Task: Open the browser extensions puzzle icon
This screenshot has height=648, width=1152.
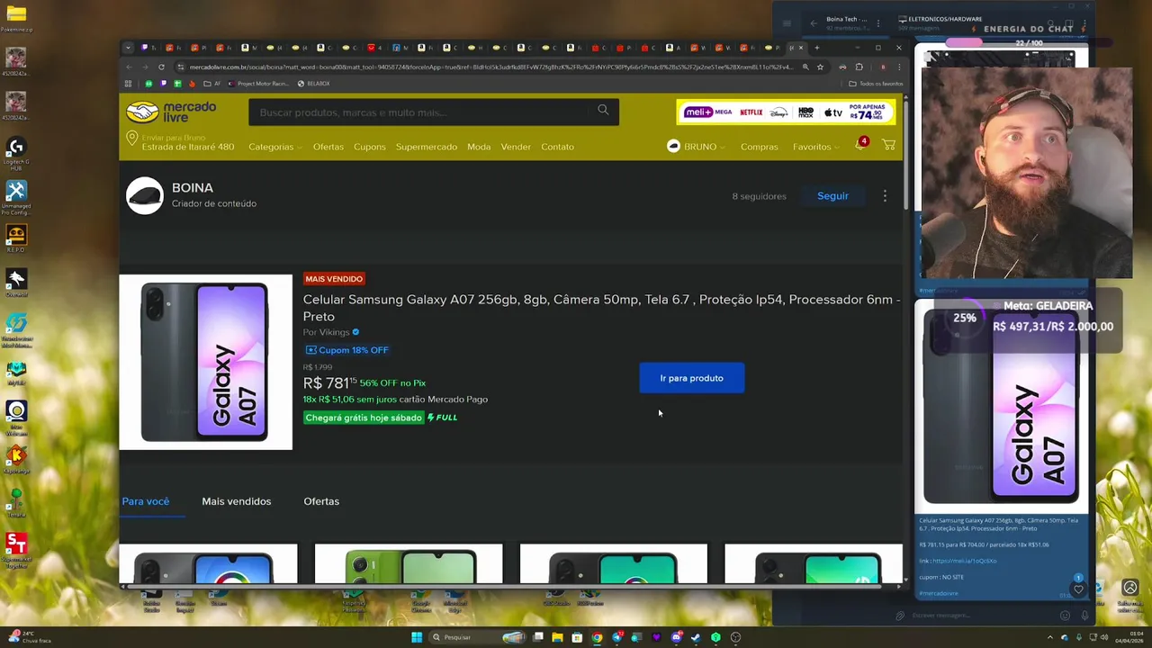Action: pos(859,67)
